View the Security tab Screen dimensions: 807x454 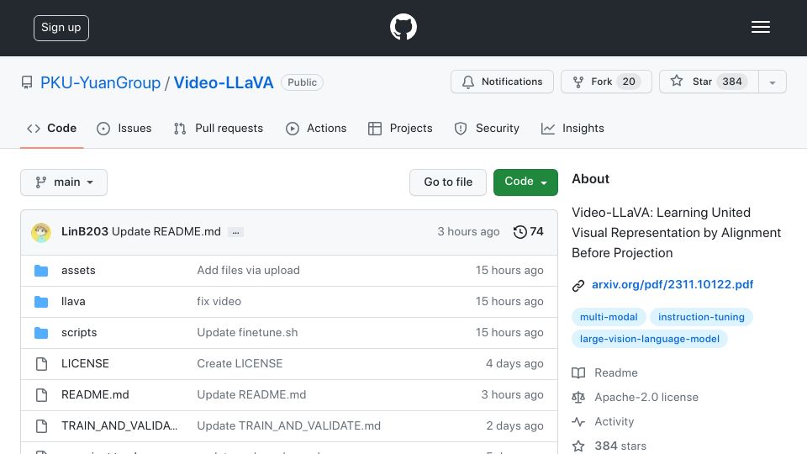point(487,128)
